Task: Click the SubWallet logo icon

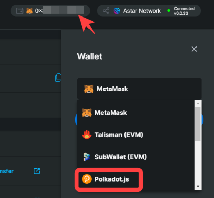Action: (x=87, y=157)
